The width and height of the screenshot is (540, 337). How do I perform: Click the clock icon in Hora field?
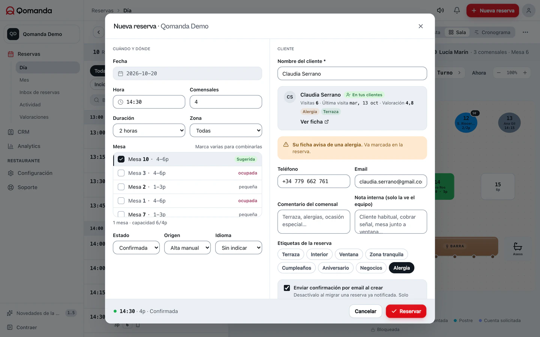pyautogui.click(x=120, y=102)
